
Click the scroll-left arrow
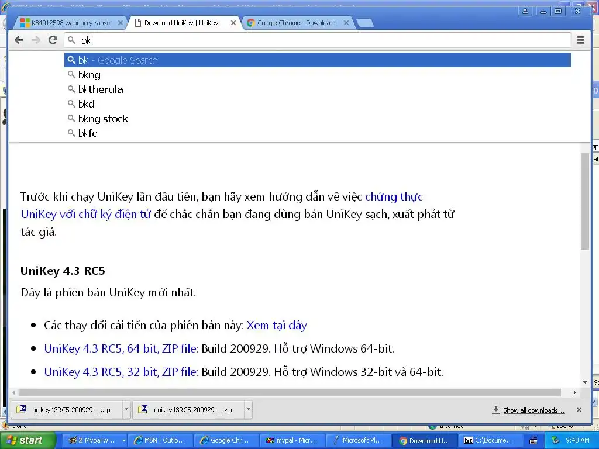tap(14, 392)
